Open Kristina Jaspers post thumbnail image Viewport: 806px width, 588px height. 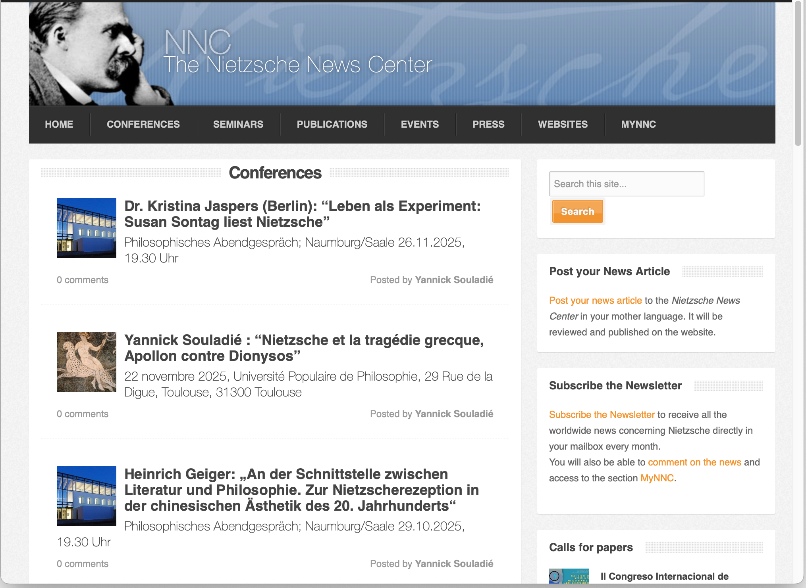pyautogui.click(x=87, y=228)
